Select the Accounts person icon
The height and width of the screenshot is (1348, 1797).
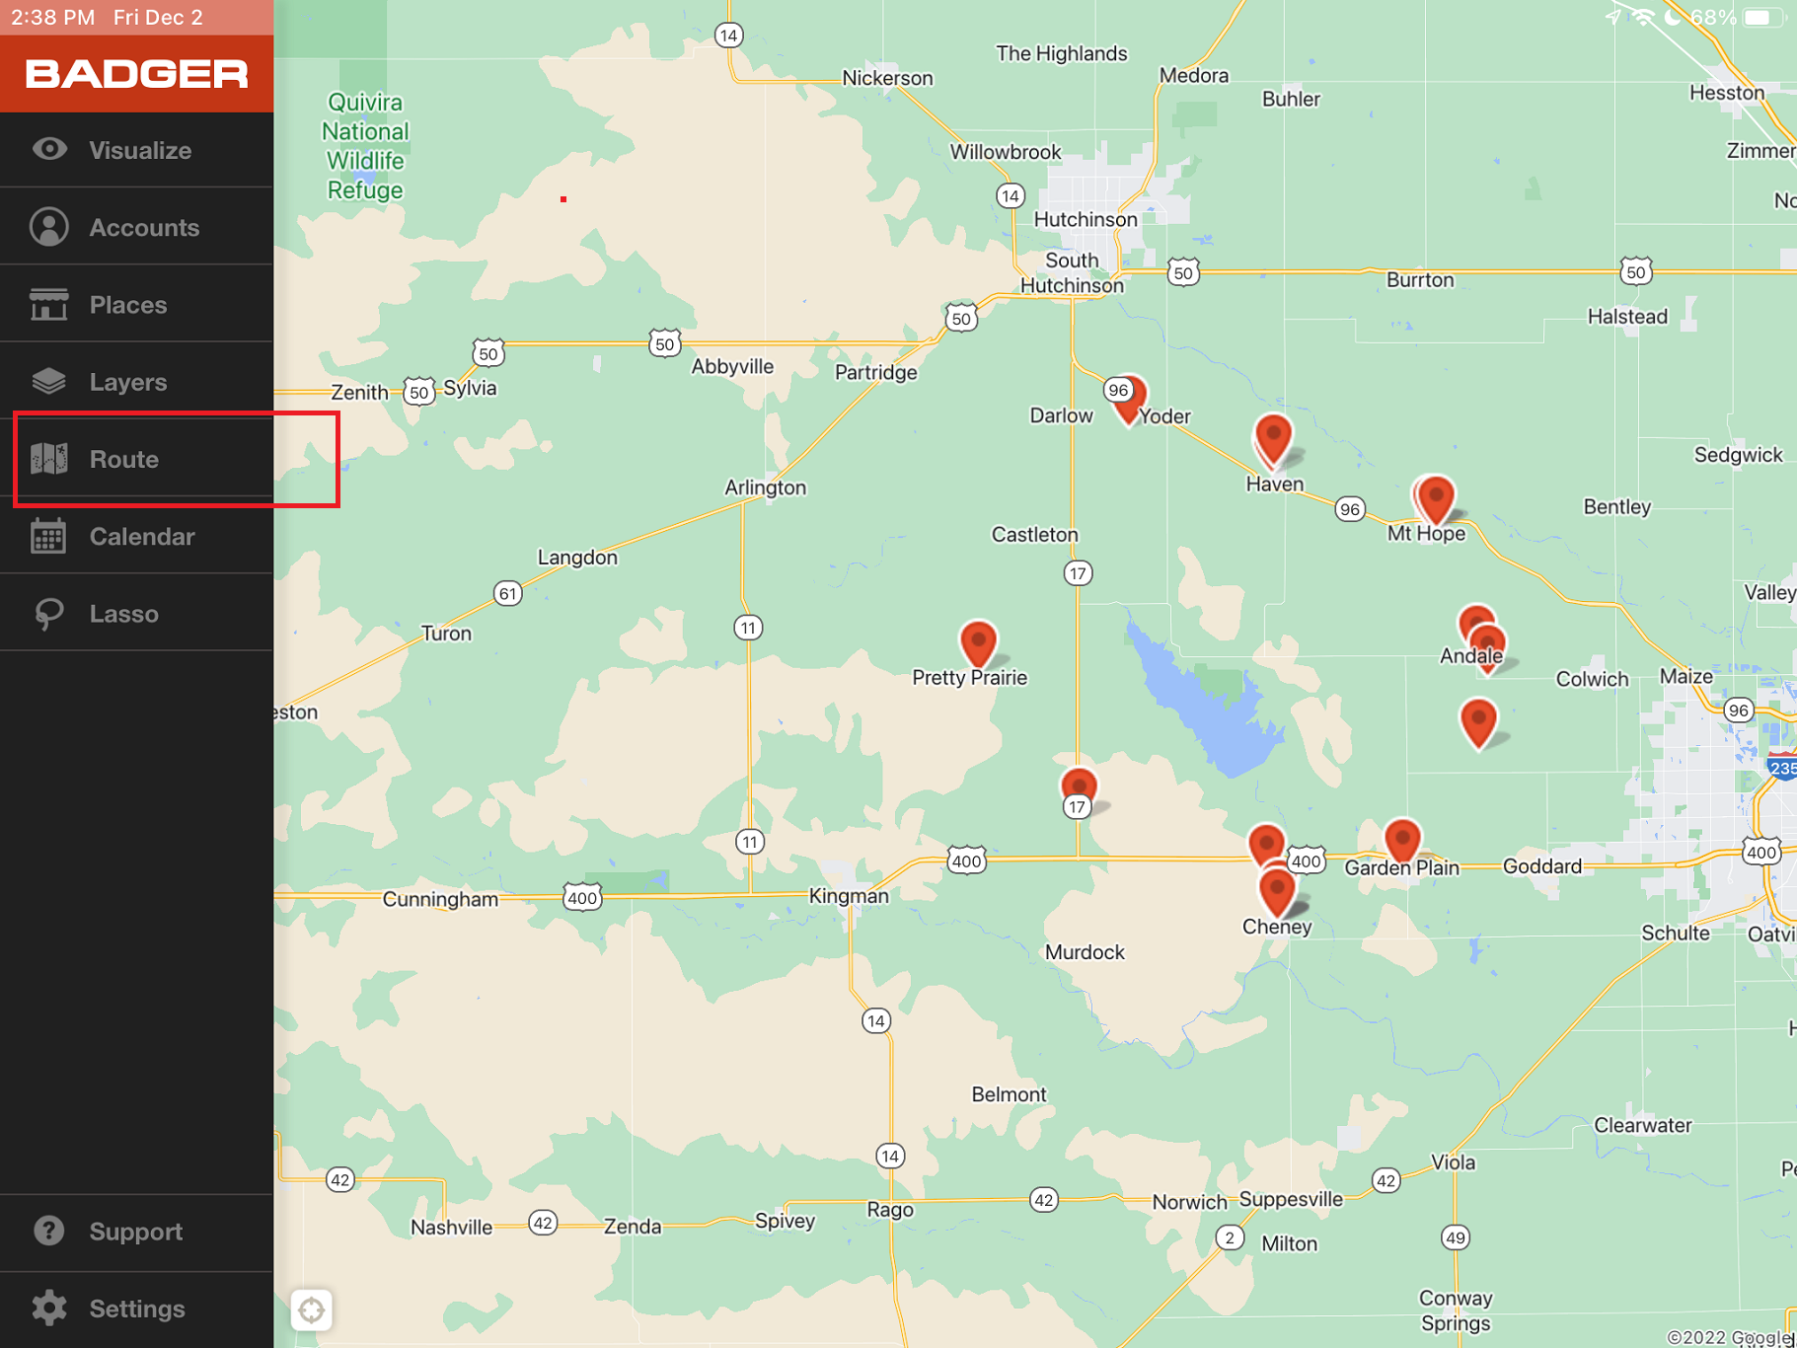coord(48,226)
